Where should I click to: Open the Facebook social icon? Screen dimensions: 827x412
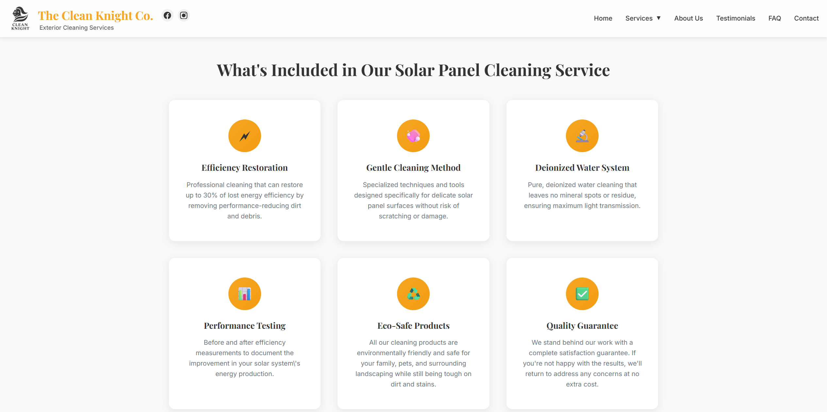tap(167, 15)
